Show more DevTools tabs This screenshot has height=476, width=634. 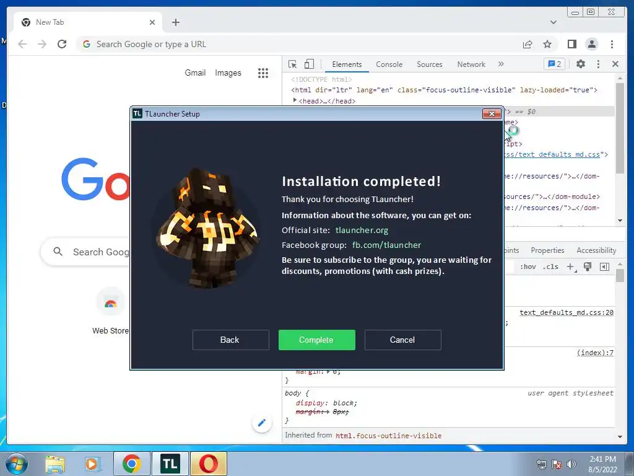coord(501,64)
